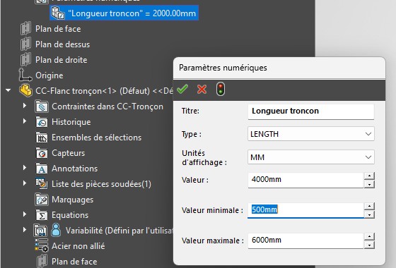Click the Paramètres numériques dialog title

coord(223,68)
